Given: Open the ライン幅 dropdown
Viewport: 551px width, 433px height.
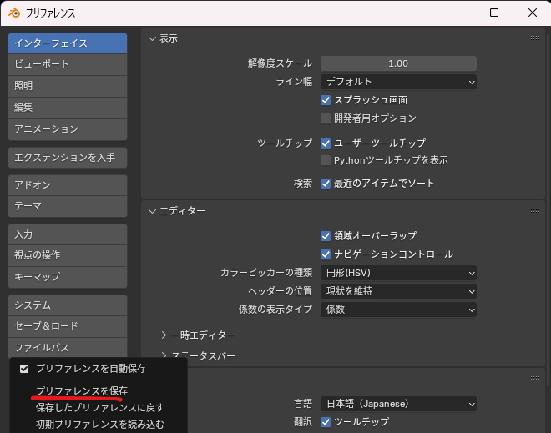Looking at the screenshot, I should tap(398, 82).
